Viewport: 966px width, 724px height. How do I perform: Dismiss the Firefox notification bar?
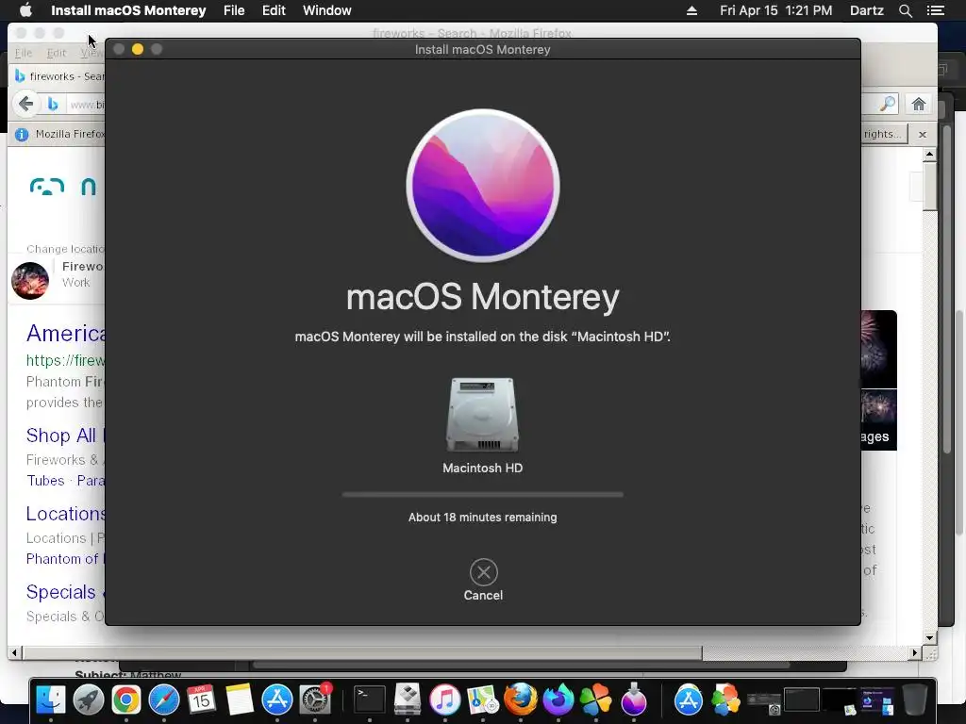(923, 134)
